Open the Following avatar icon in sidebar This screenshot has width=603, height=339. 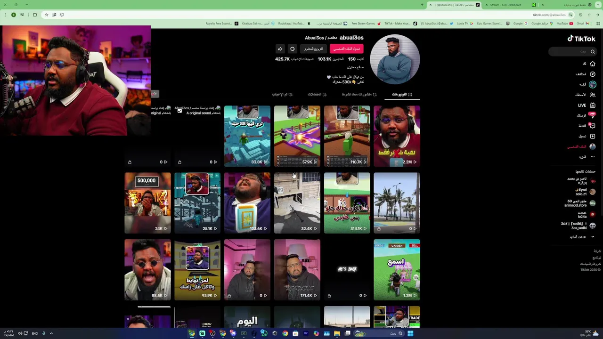pyautogui.click(x=592, y=84)
